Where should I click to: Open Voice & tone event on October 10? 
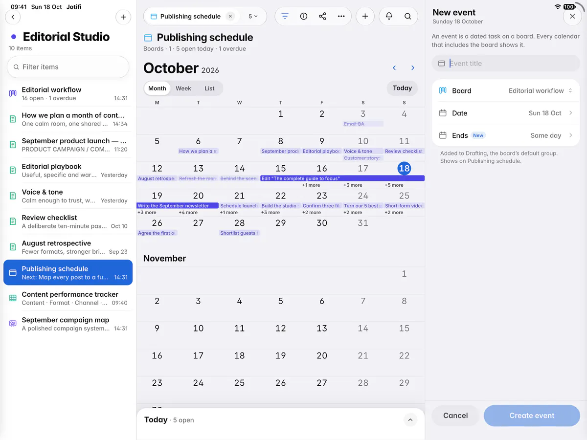pyautogui.click(x=363, y=151)
